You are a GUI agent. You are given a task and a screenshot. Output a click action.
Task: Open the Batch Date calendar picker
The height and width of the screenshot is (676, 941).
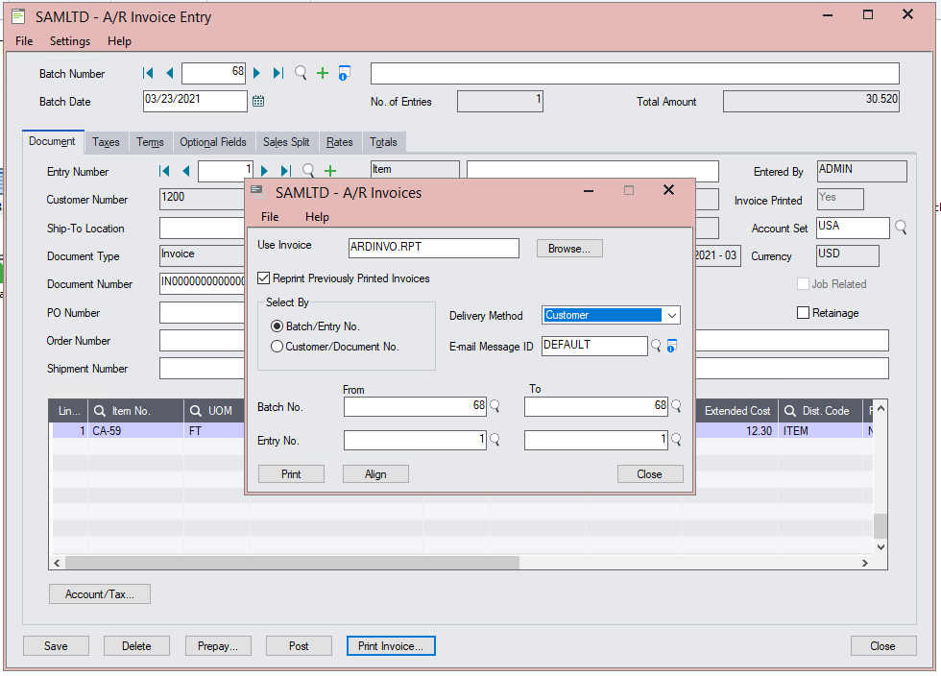pos(258,101)
